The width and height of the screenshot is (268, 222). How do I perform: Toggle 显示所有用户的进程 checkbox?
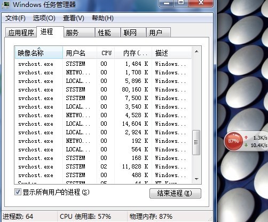18,192
